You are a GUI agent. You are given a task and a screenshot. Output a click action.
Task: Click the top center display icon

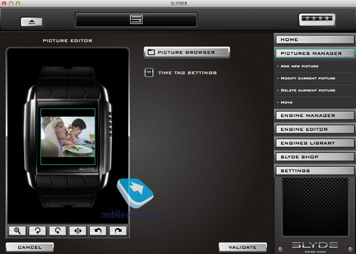[x=136, y=19]
